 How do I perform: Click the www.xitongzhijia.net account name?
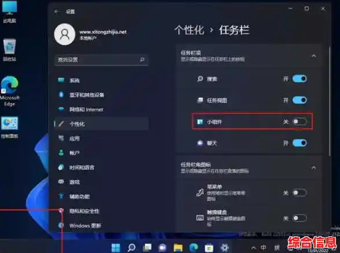click(103, 32)
